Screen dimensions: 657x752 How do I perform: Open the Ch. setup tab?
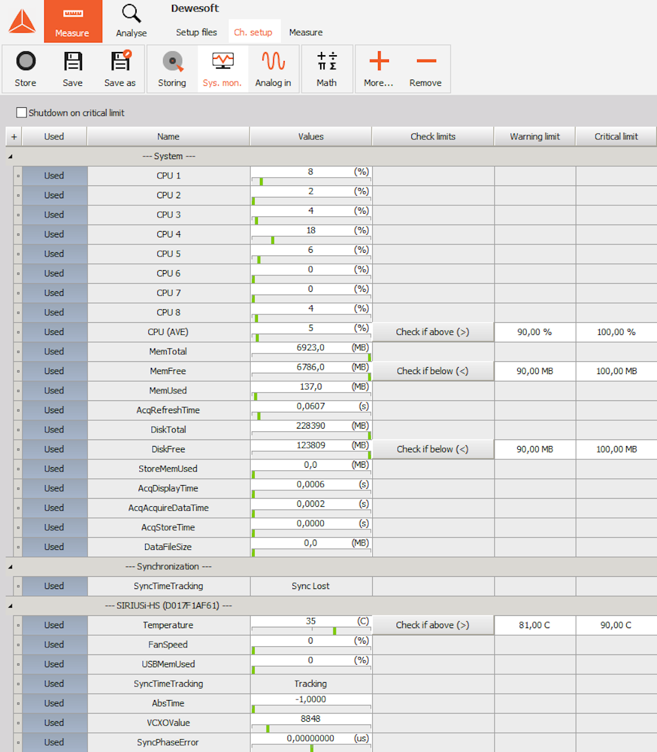pyautogui.click(x=253, y=32)
